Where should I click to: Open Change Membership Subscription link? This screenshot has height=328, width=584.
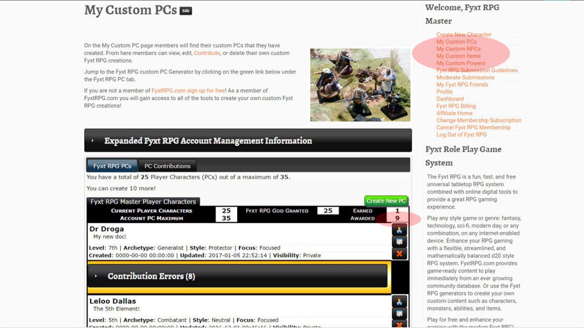coord(479,120)
